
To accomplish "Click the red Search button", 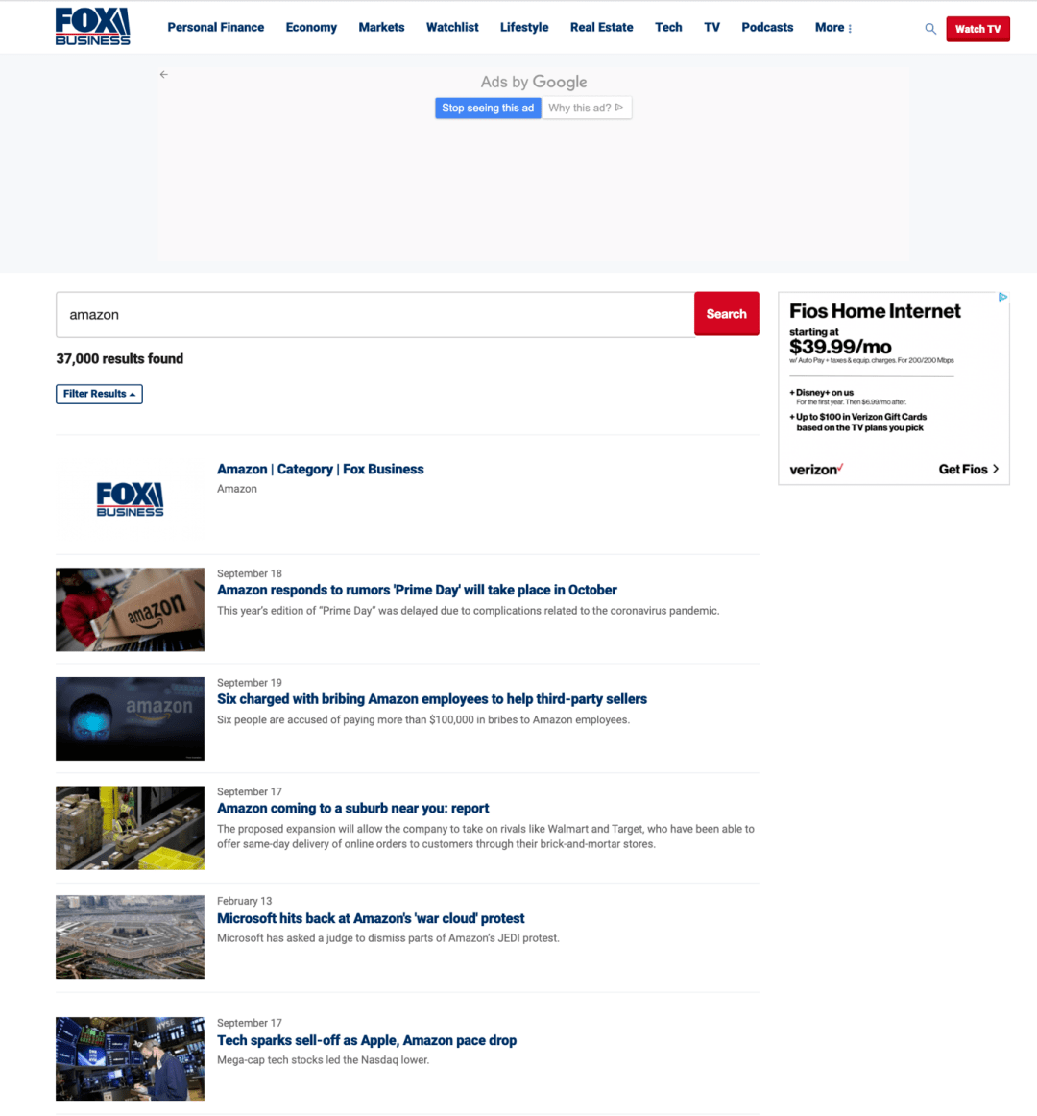I will (726, 313).
